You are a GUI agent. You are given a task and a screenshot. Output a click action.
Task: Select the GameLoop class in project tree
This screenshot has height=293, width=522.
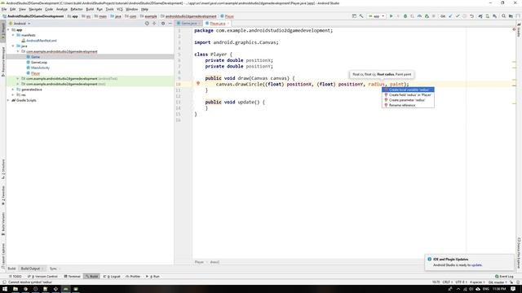(x=39, y=62)
